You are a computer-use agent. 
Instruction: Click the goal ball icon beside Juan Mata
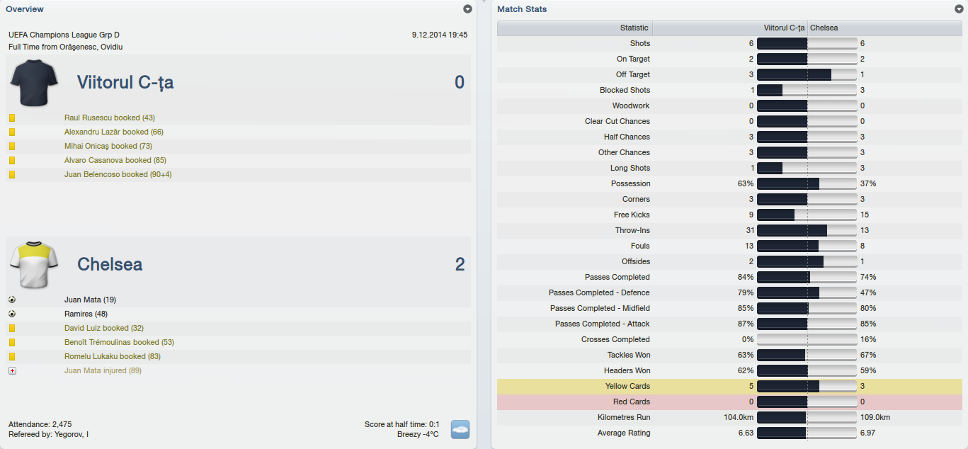point(12,300)
